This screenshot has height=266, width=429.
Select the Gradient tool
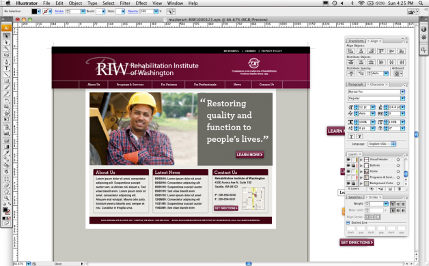[7, 147]
